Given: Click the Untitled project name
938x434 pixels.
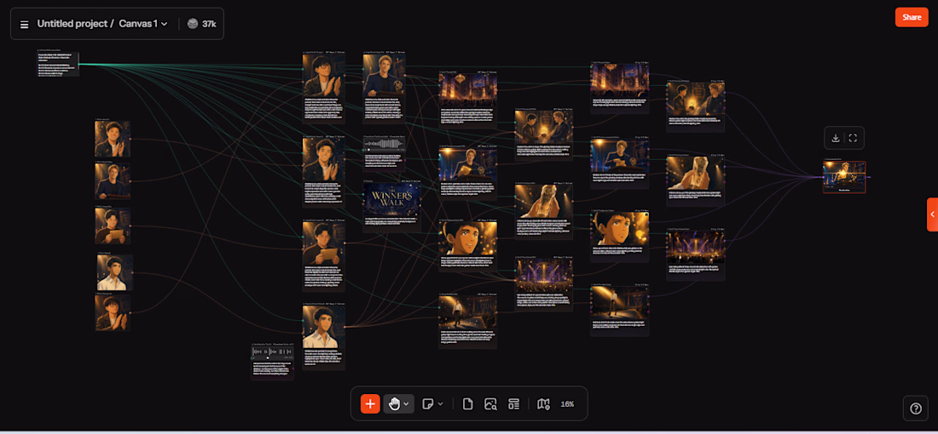Looking at the screenshot, I should pyautogui.click(x=72, y=24).
